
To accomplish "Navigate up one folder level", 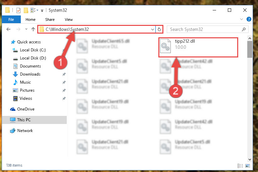I will 33,29.
